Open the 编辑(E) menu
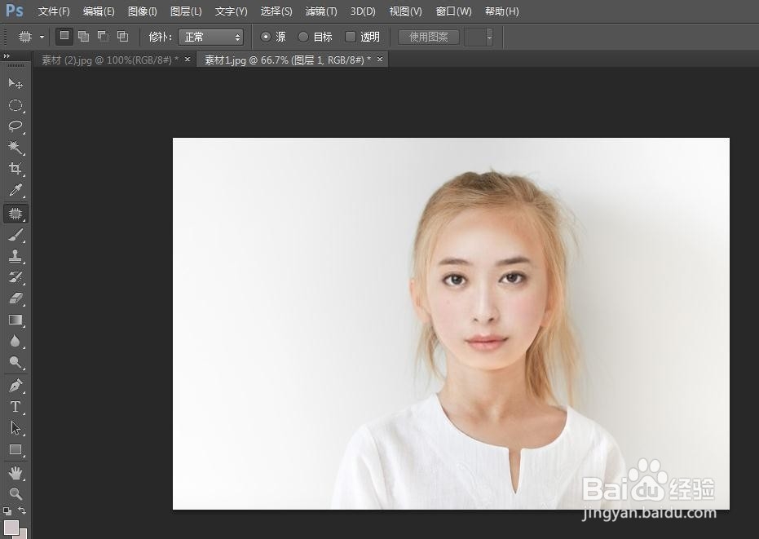This screenshot has height=539, width=759. click(99, 11)
